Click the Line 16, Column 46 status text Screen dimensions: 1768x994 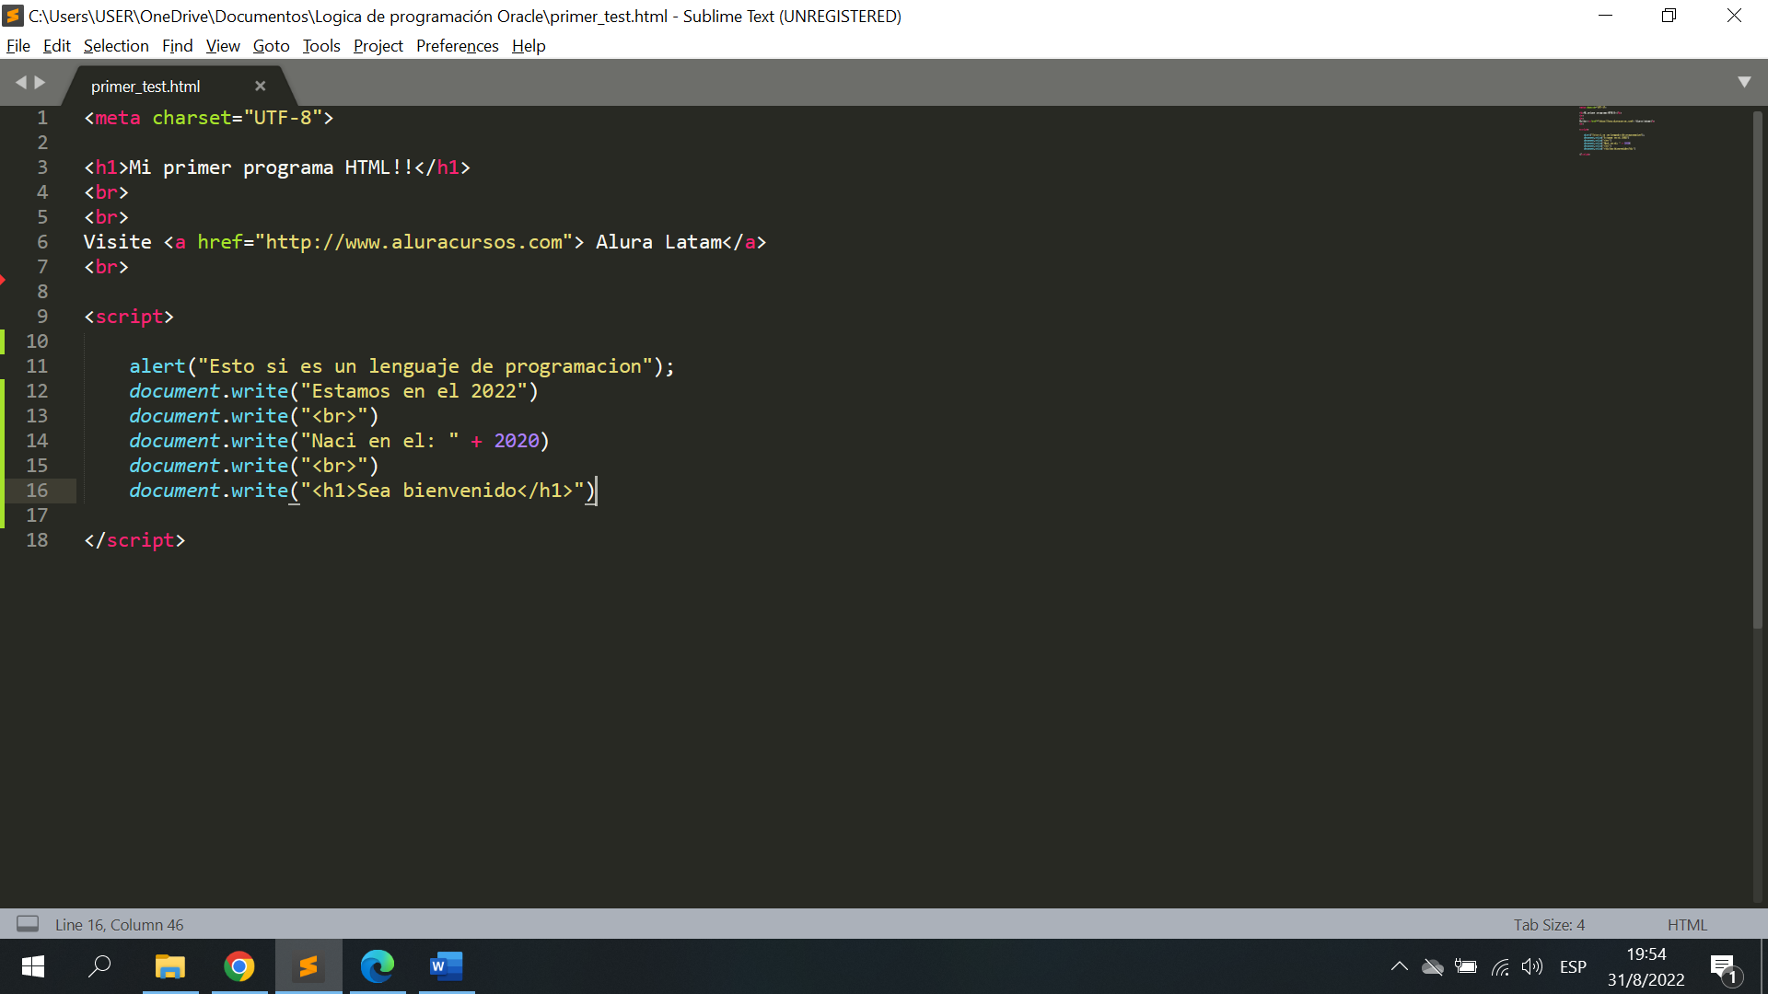tap(119, 925)
